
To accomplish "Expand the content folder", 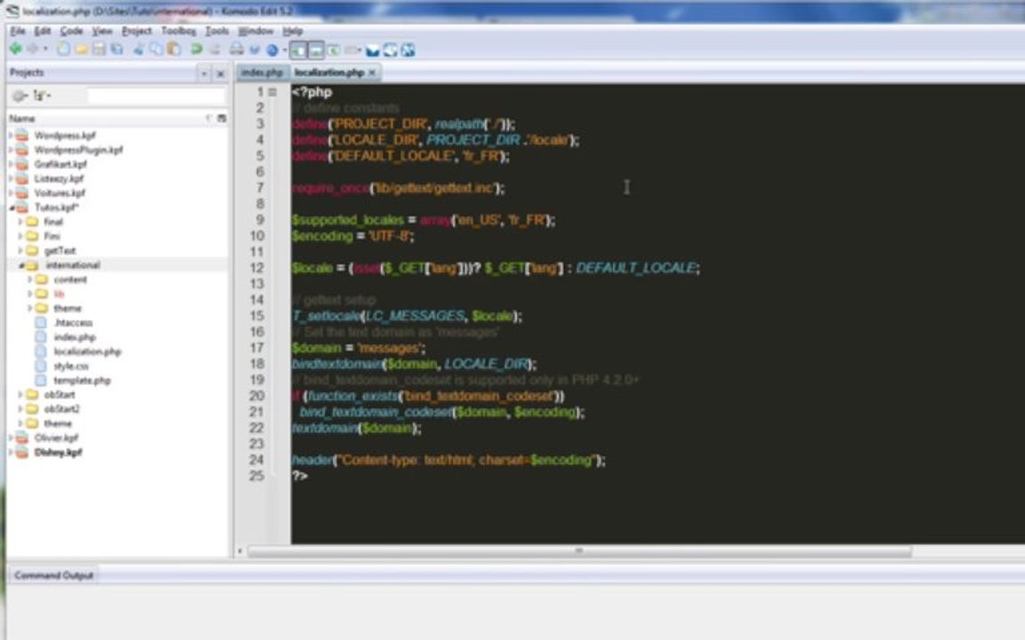I will pos(30,279).
